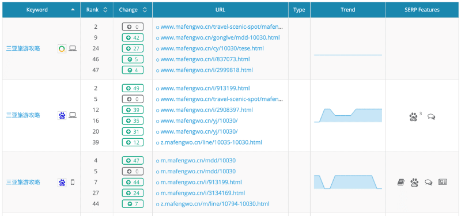The height and width of the screenshot is (216, 461).
Task: Click the 360 search engine icon
Action: click(62, 48)
